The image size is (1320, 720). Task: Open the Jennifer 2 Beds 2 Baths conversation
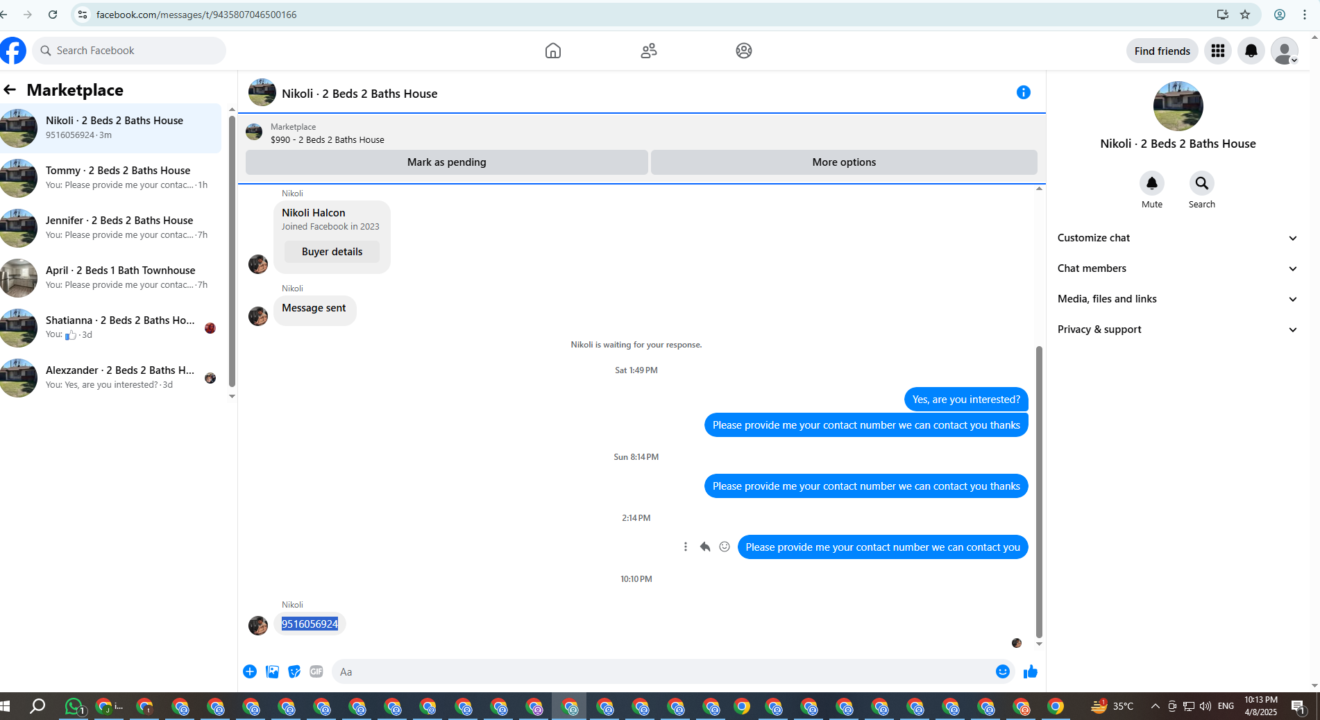pyautogui.click(x=111, y=228)
